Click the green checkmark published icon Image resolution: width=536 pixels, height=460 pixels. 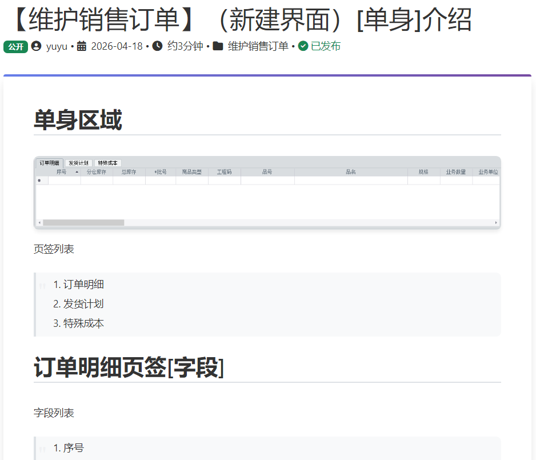[303, 46]
